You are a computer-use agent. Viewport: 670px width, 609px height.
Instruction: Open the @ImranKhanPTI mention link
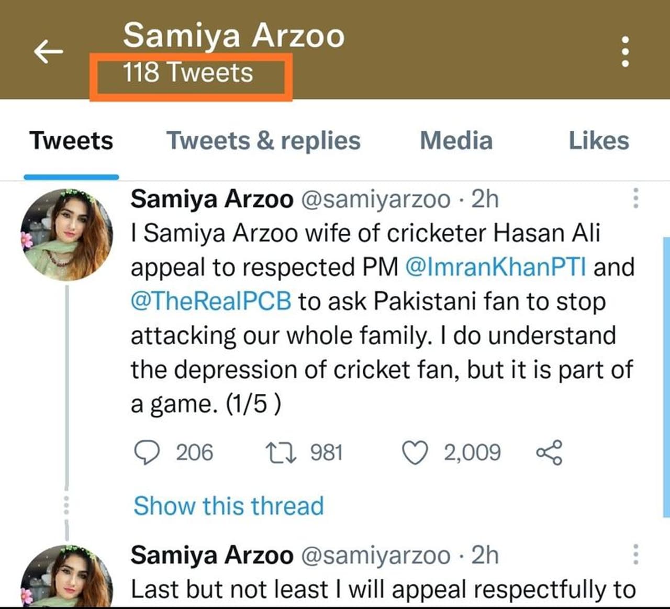(x=495, y=267)
